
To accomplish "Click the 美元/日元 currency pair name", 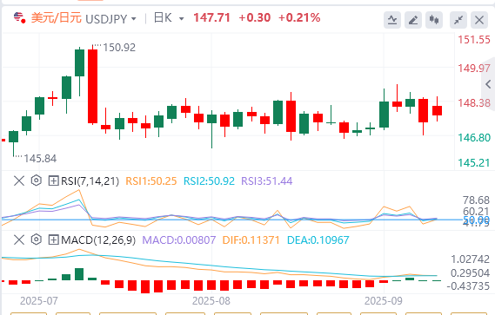I will click(57, 18).
